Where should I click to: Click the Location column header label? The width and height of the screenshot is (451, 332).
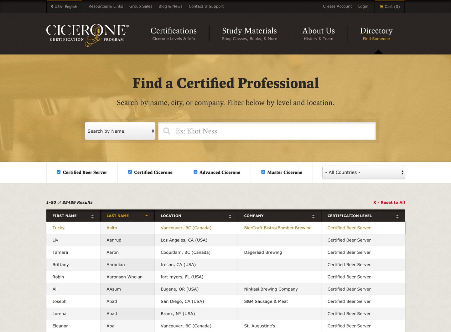tap(171, 216)
